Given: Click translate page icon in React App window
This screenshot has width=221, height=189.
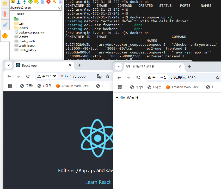Looking at the screenshot, I should (x=99, y=76).
